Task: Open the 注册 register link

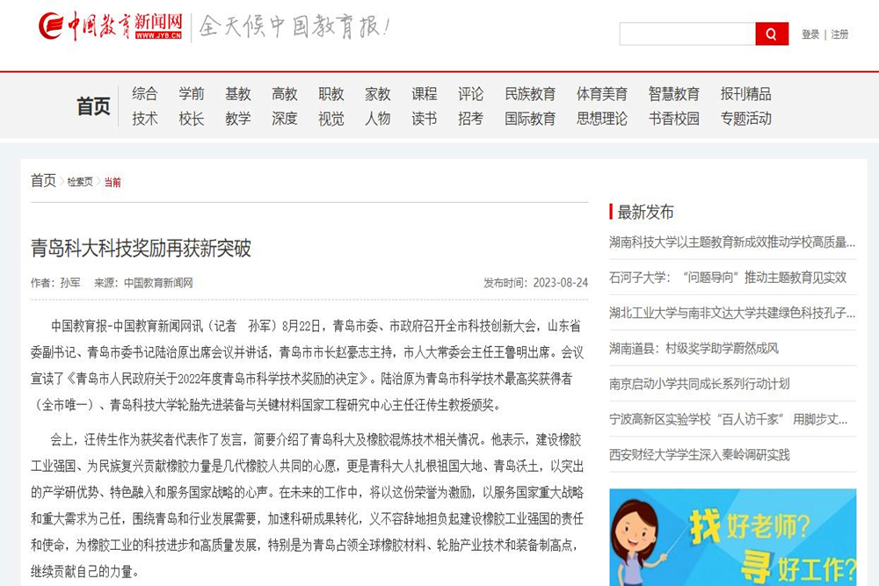Action: pyautogui.click(x=839, y=34)
